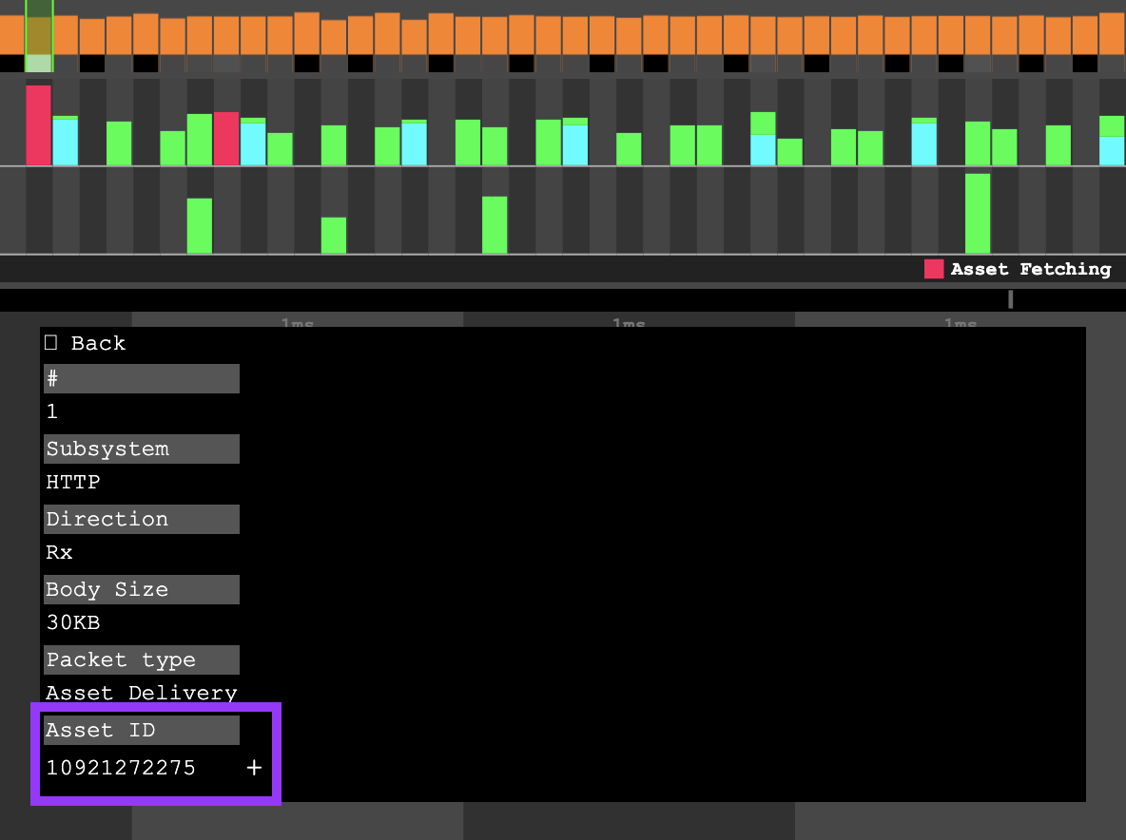Select the 'Asset Fetching' legend label
This screenshot has height=840, width=1126.
pos(1031,269)
